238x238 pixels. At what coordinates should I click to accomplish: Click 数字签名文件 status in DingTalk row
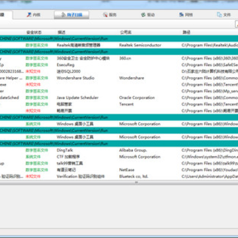36,150
